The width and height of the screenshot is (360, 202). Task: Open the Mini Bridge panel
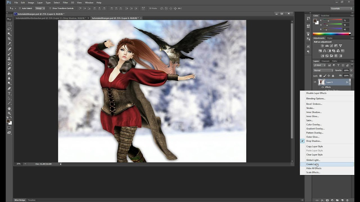pos(20,200)
